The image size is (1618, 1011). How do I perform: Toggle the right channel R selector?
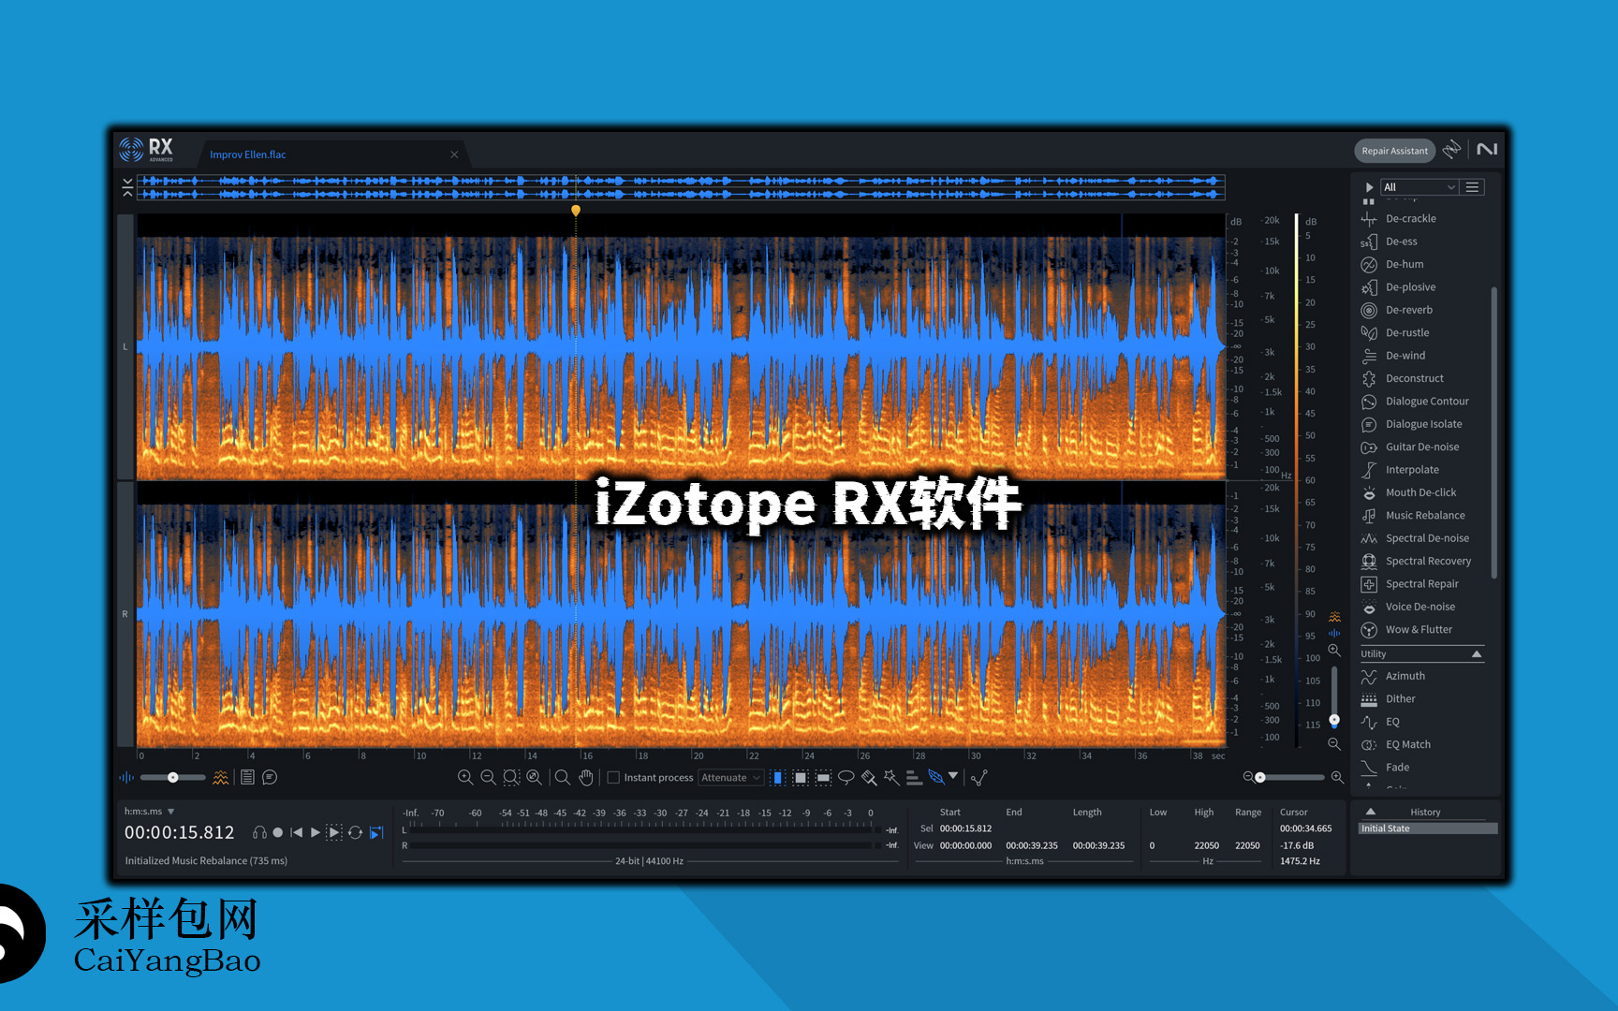coord(125,615)
